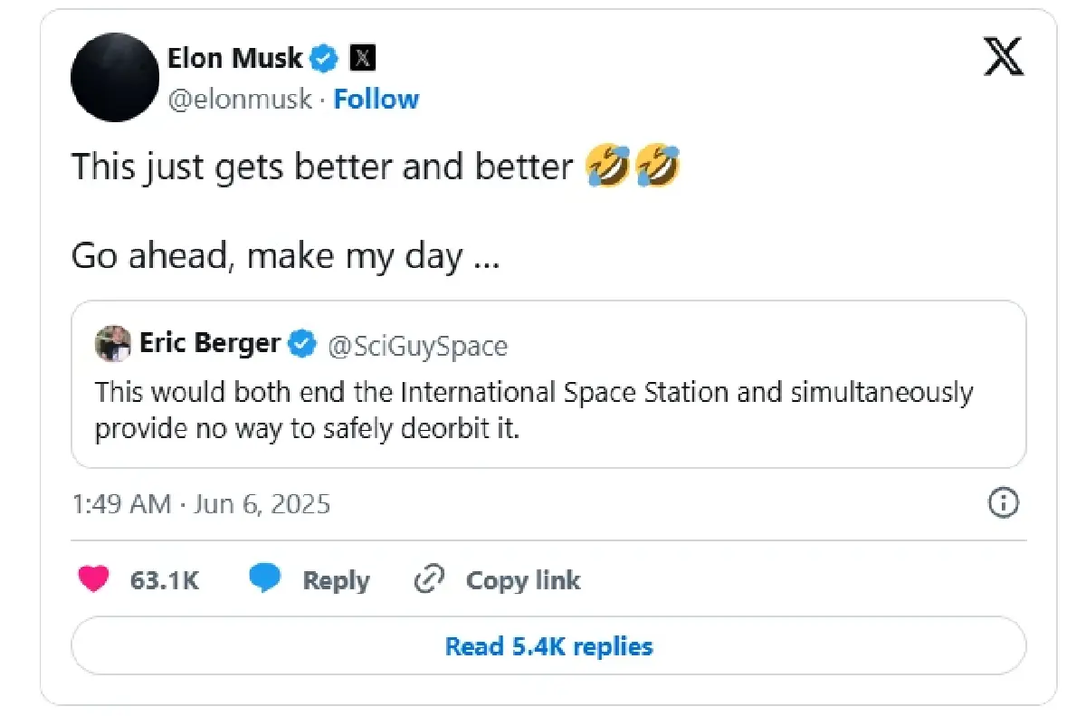Open Eric Berger's small profile picture
The width and height of the screenshot is (1086, 716).
113,344
